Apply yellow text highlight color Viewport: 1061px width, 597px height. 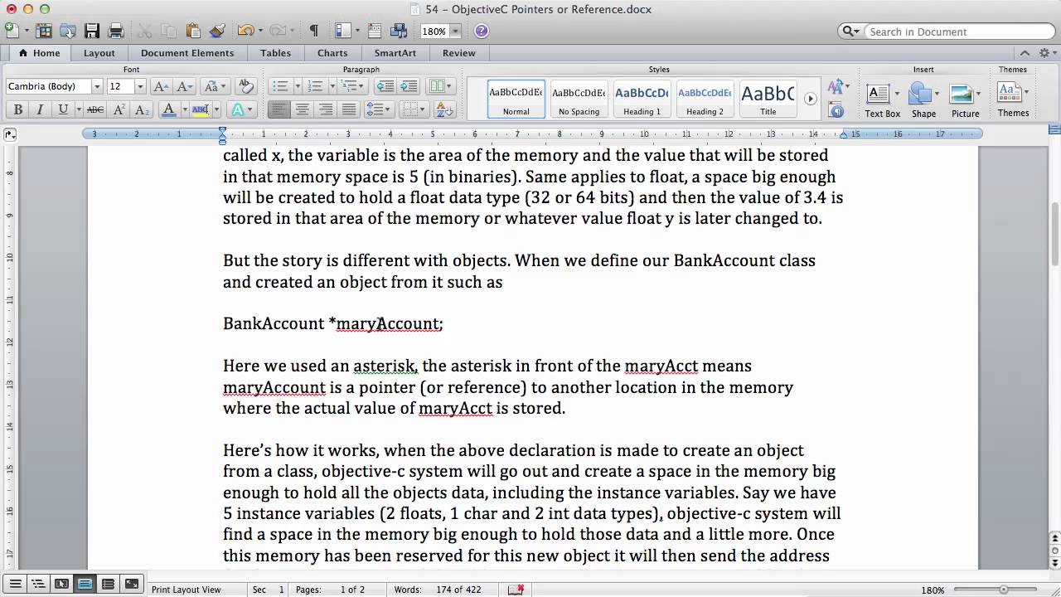coord(200,109)
